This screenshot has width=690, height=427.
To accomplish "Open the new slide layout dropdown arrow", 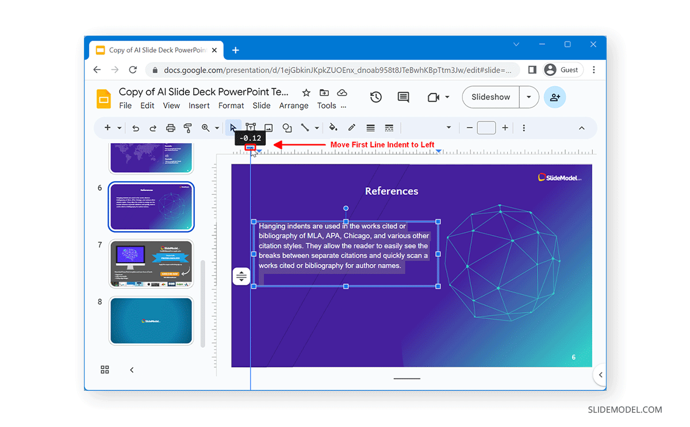I will tap(120, 128).
